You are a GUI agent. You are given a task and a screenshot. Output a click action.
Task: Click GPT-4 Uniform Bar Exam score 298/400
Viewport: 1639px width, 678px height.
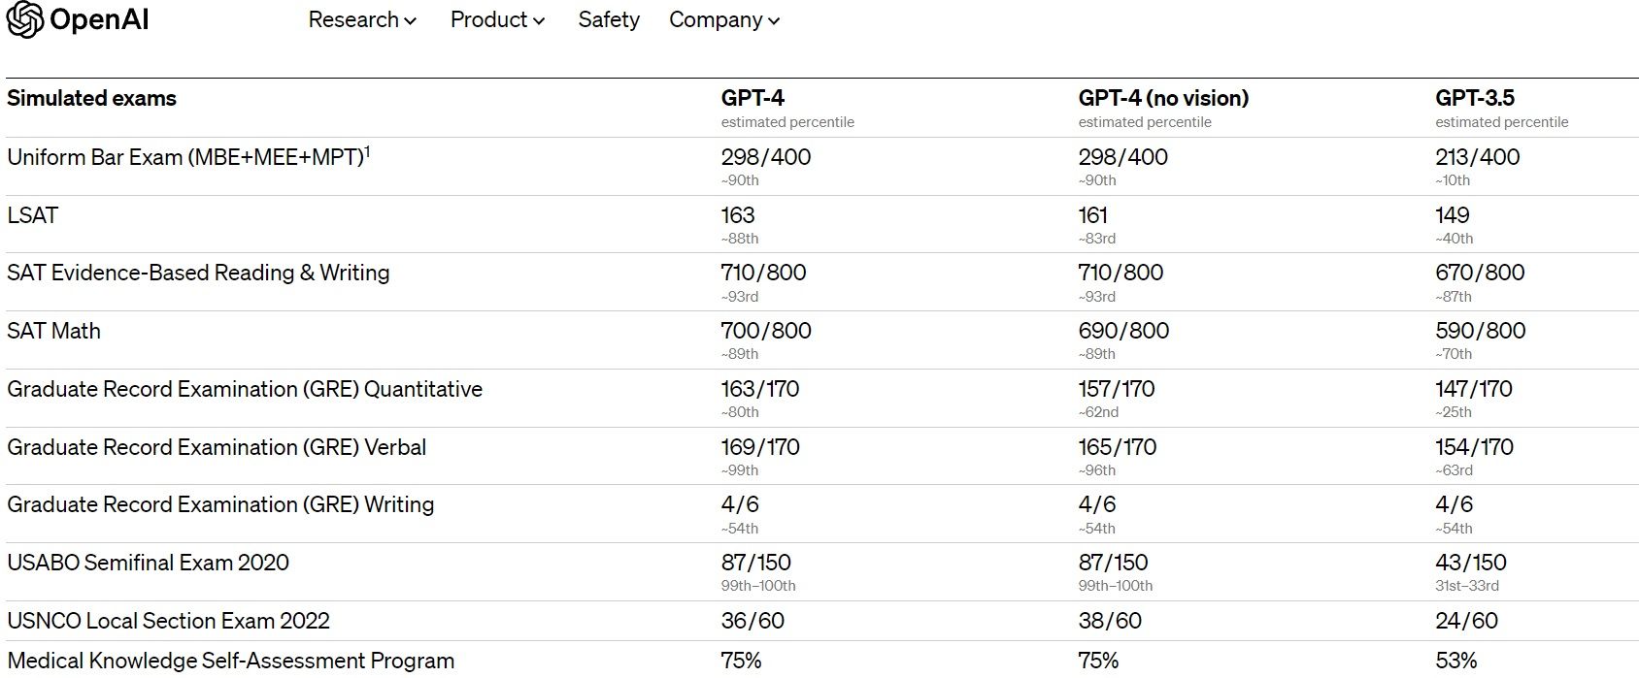[x=765, y=157]
